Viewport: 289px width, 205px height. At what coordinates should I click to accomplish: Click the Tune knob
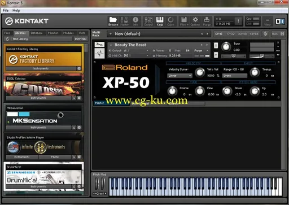[226, 47]
